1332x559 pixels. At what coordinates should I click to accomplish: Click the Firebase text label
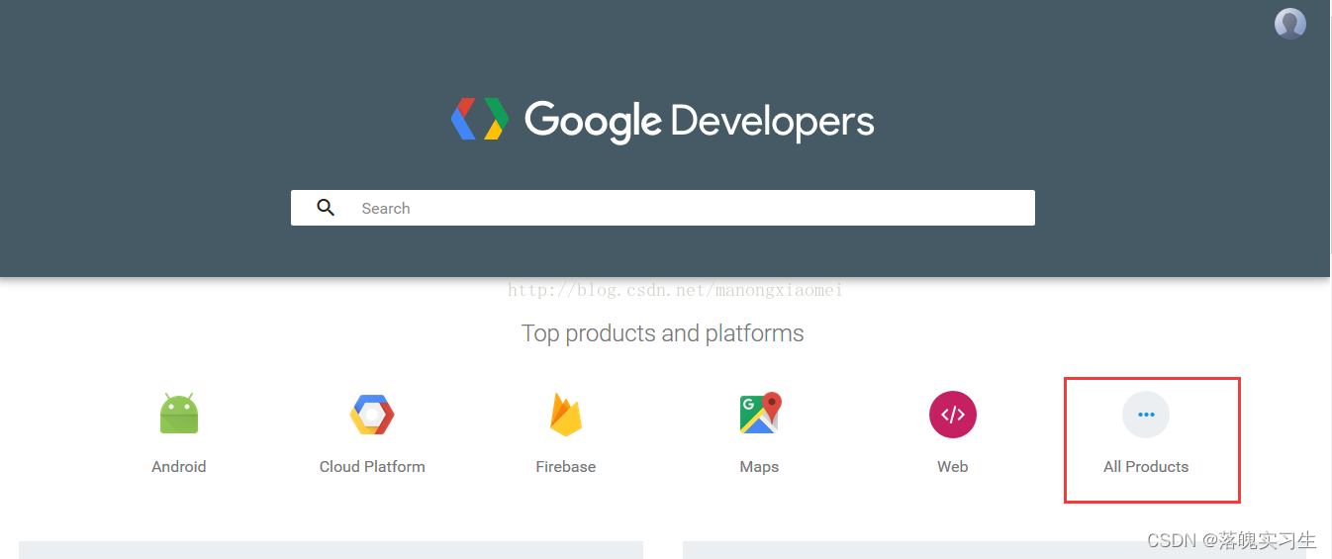[566, 467]
